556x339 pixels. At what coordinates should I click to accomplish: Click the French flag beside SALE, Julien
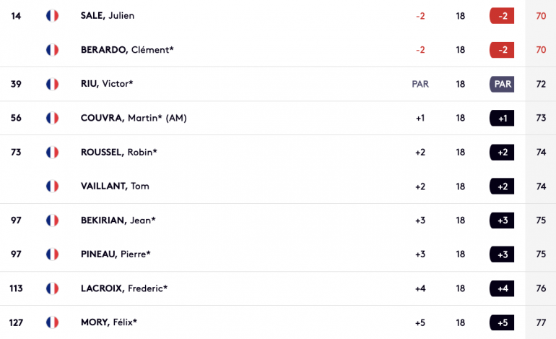[x=52, y=16]
